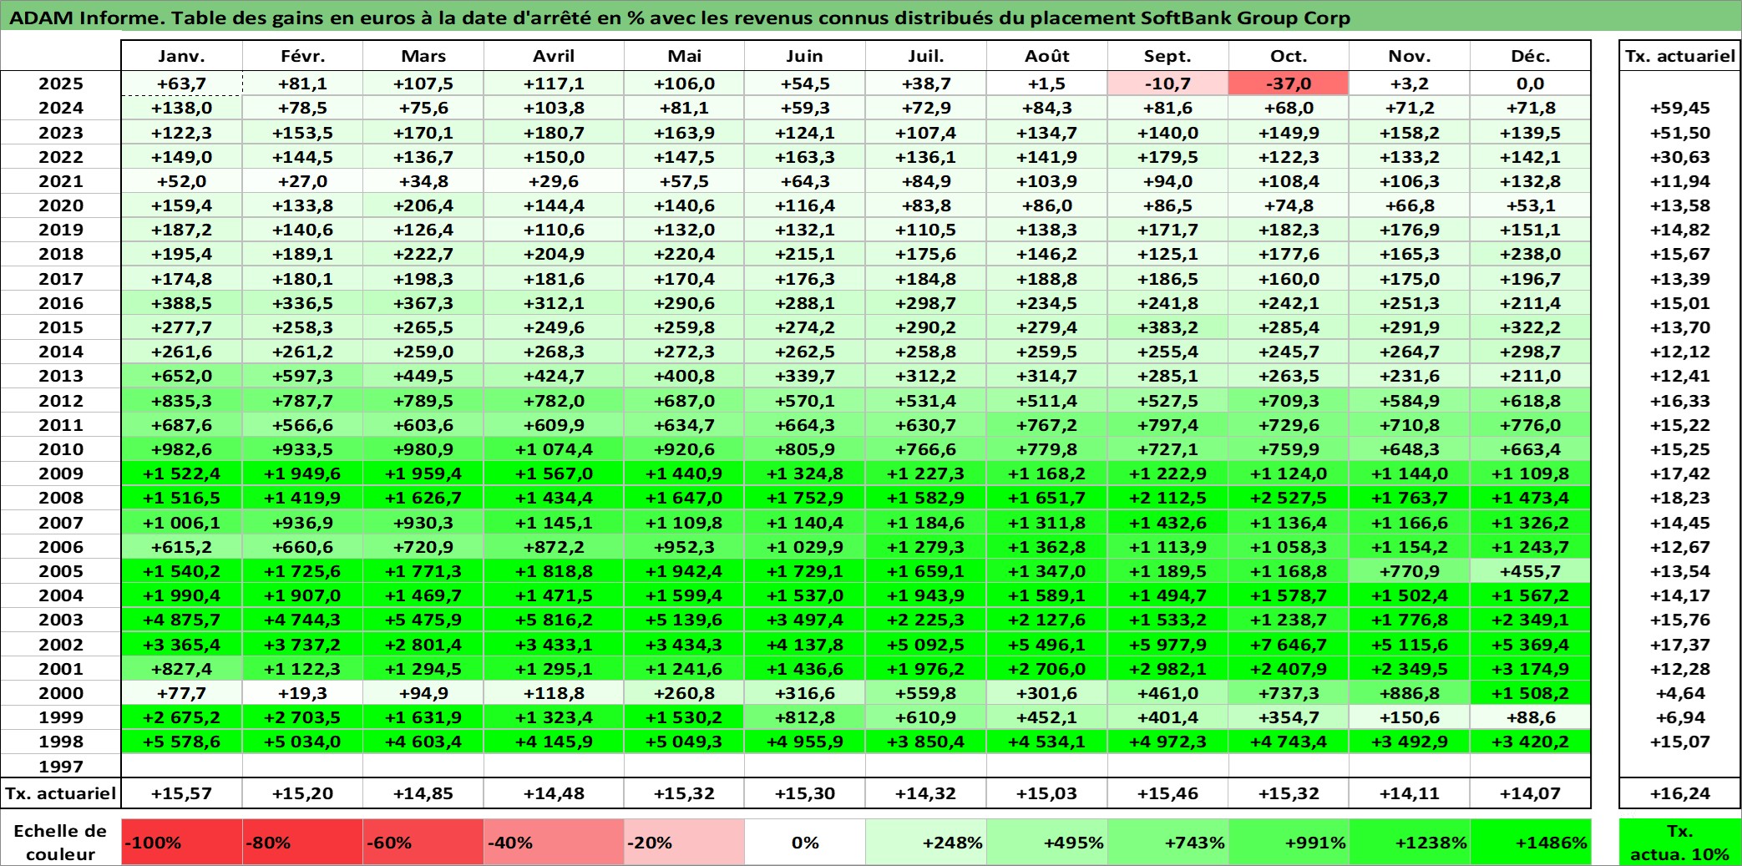Image resolution: width=1742 pixels, height=866 pixels.
Task: Click the Avril column header
Action: (x=554, y=56)
